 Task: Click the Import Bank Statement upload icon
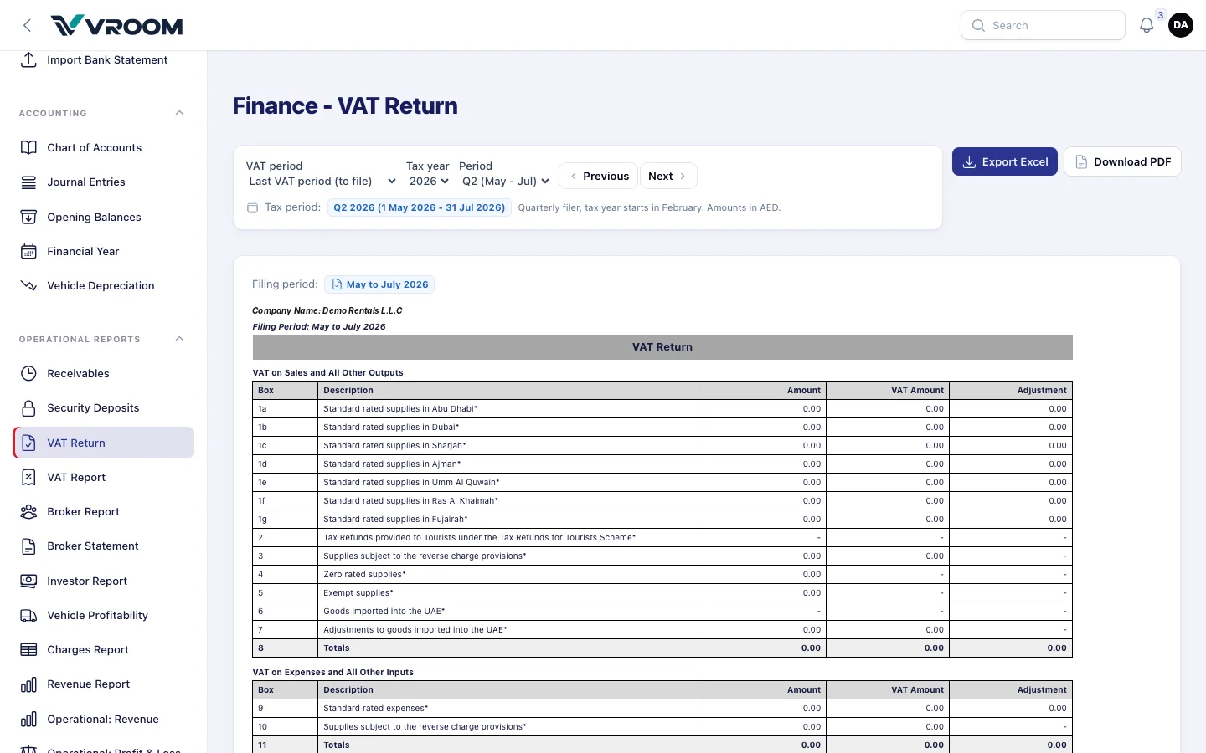coord(28,59)
